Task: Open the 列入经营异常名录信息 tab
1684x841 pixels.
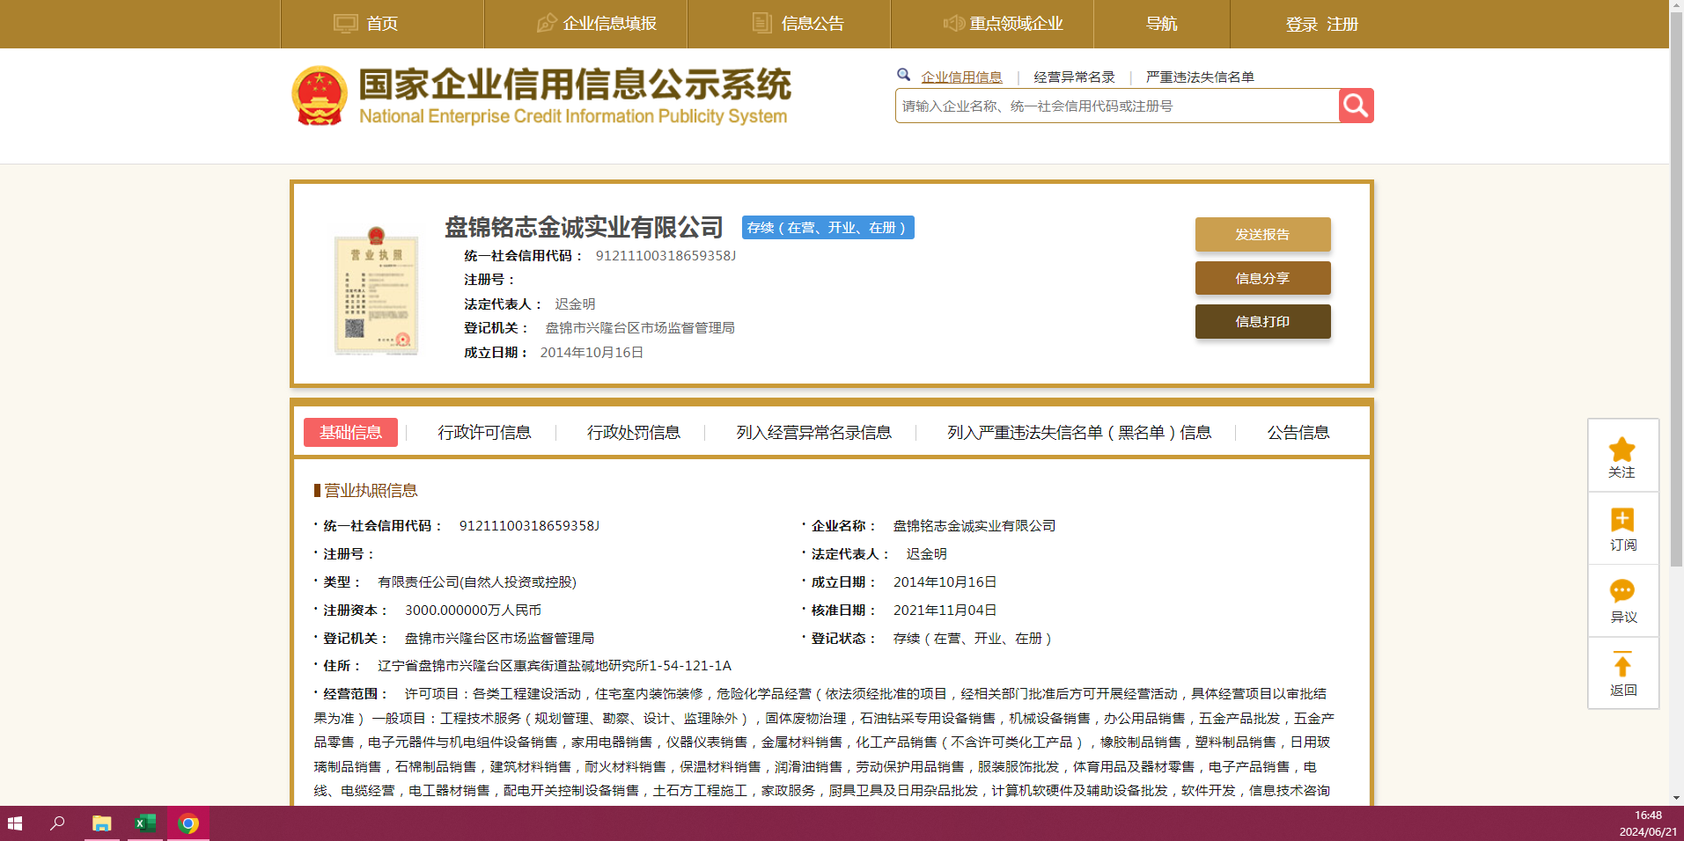Action: 813,432
